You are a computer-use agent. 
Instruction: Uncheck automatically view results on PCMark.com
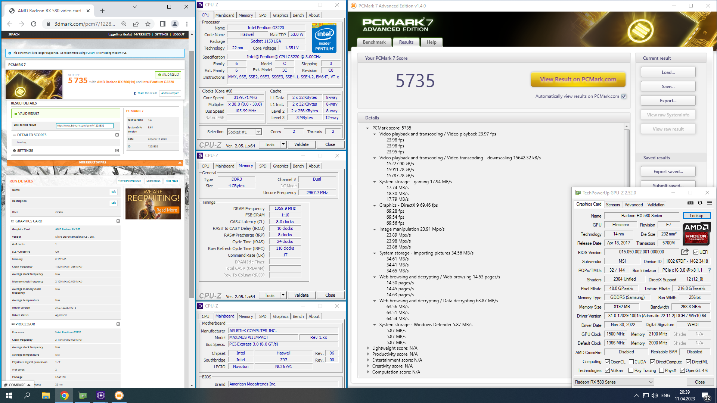point(624,96)
